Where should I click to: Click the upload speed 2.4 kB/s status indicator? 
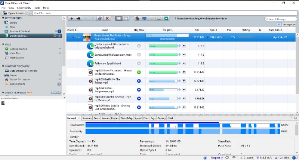tap(283, 158)
